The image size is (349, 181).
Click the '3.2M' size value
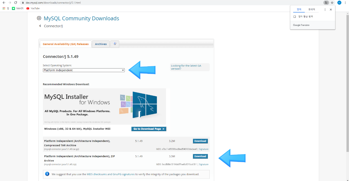(172, 141)
